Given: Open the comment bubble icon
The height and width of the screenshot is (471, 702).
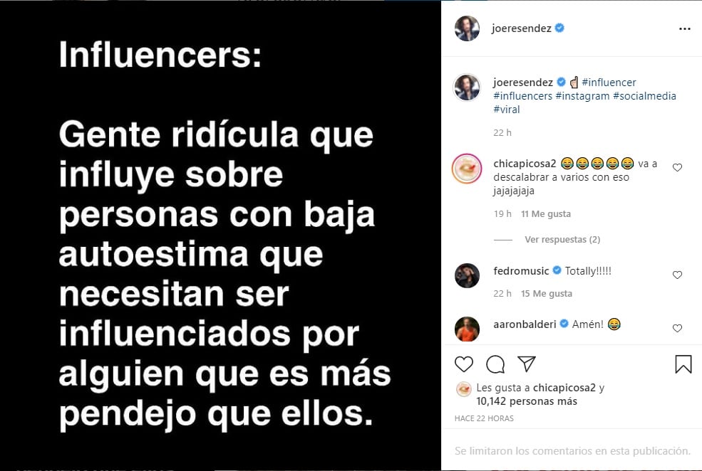Looking at the screenshot, I should pyautogui.click(x=495, y=364).
